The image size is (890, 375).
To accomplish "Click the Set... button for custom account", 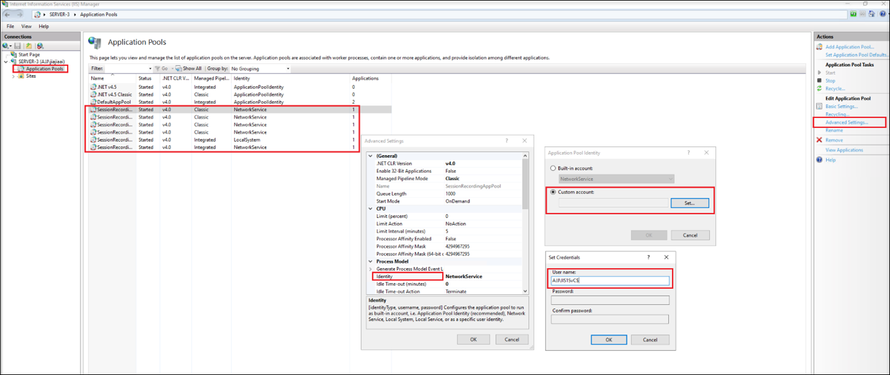I will 690,203.
